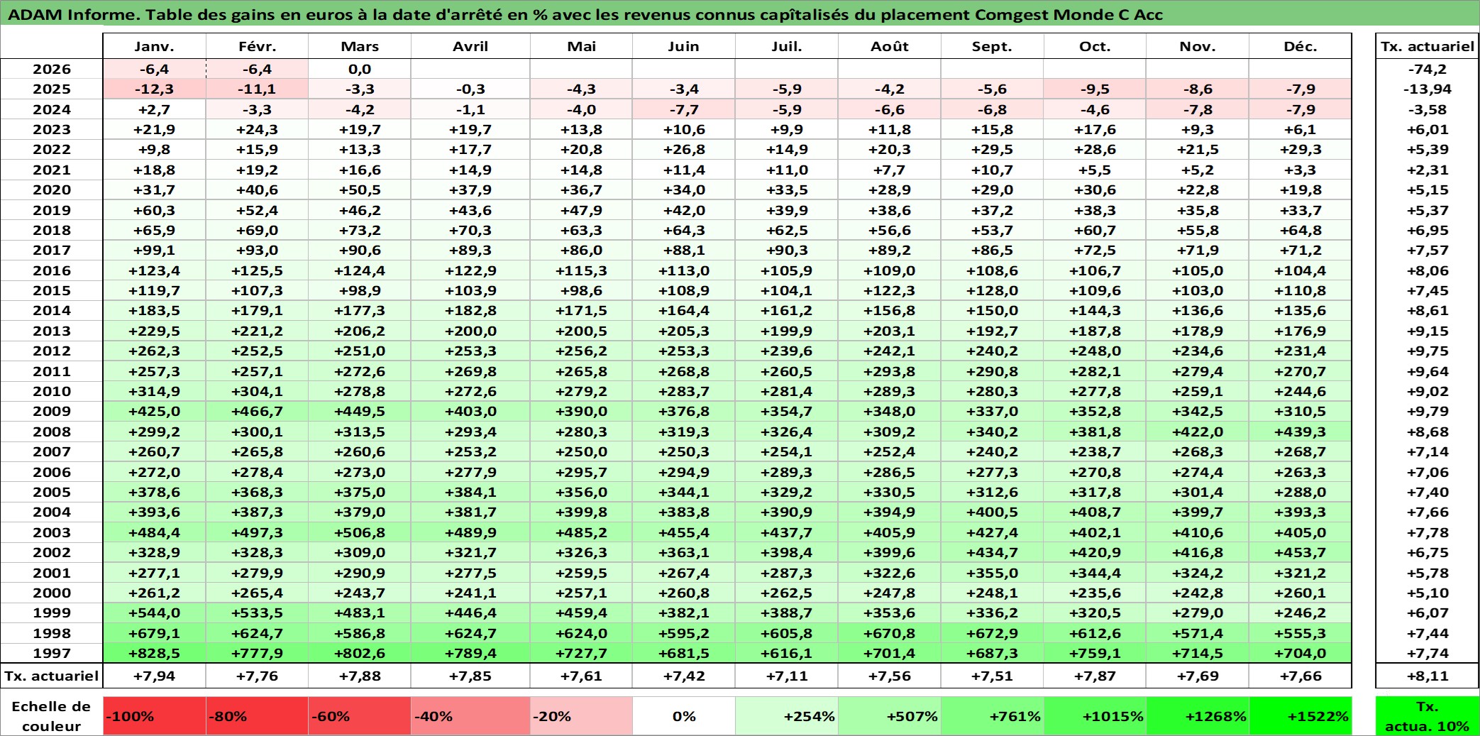Click the -13,94 actuarial rate value
Screen dimensions: 1480x736
(x=1427, y=89)
